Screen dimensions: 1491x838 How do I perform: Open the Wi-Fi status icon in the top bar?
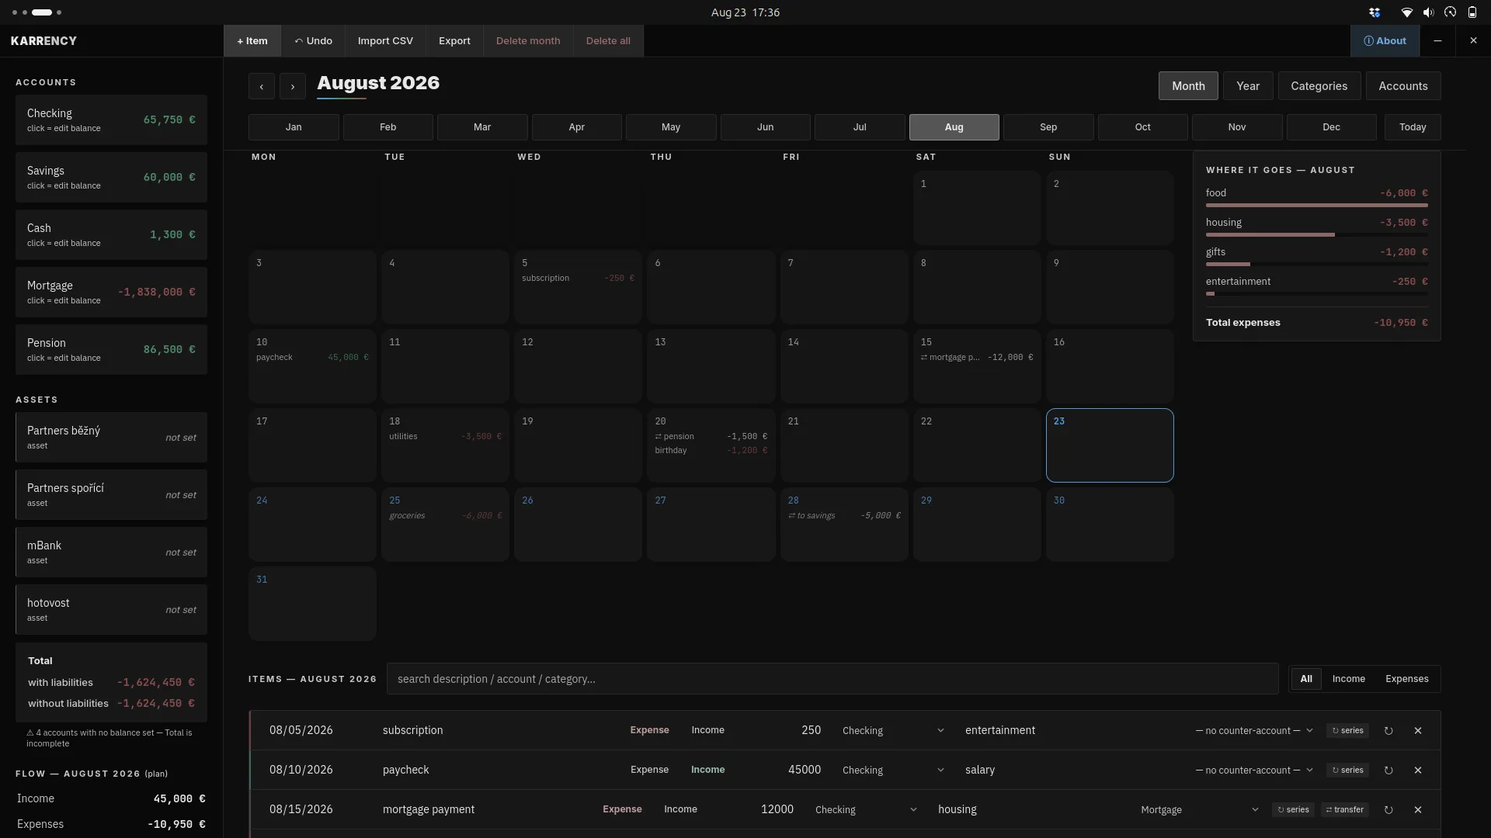tap(1406, 12)
